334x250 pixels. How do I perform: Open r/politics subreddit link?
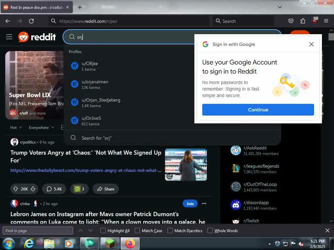point(28,142)
